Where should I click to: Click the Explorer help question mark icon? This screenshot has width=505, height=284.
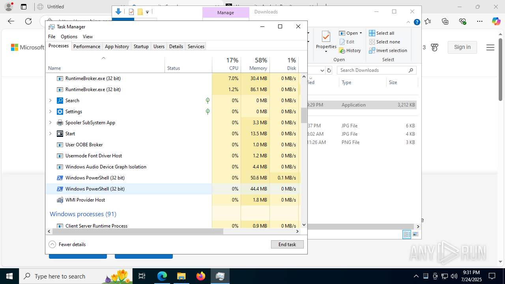[417, 22]
